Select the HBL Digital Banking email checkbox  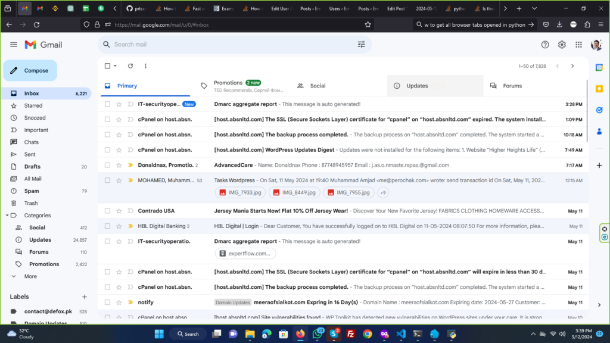[x=108, y=226]
